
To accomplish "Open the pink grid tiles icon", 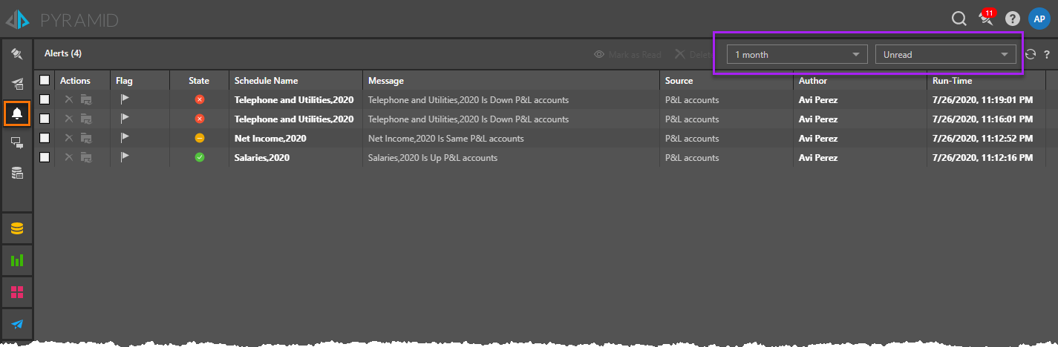I will coord(17,292).
